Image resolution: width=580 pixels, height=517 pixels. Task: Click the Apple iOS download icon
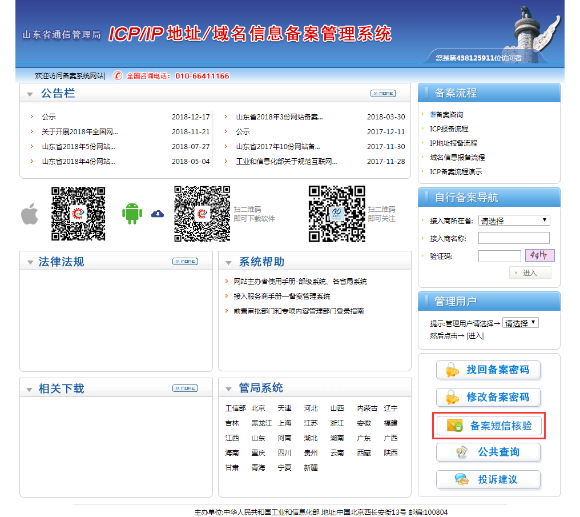30,214
